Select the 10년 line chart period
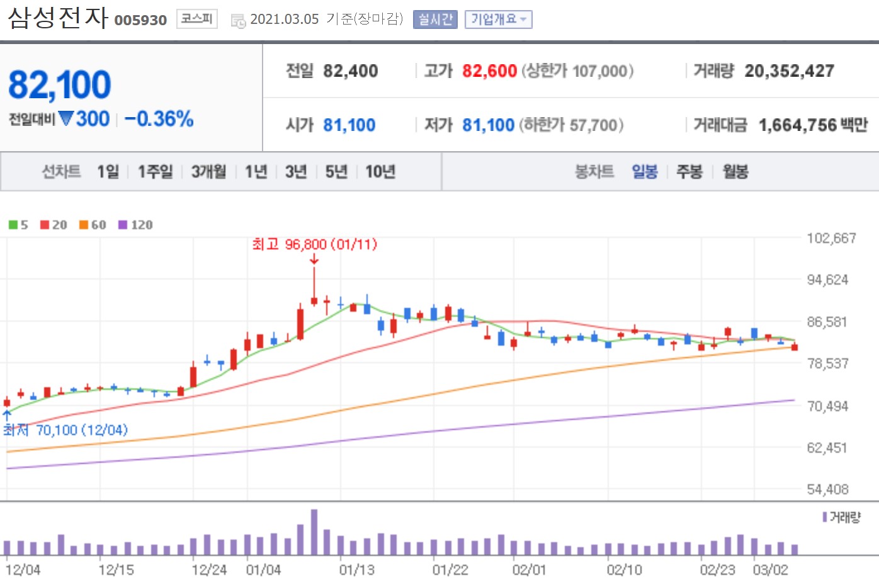879x578 pixels. point(380,171)
